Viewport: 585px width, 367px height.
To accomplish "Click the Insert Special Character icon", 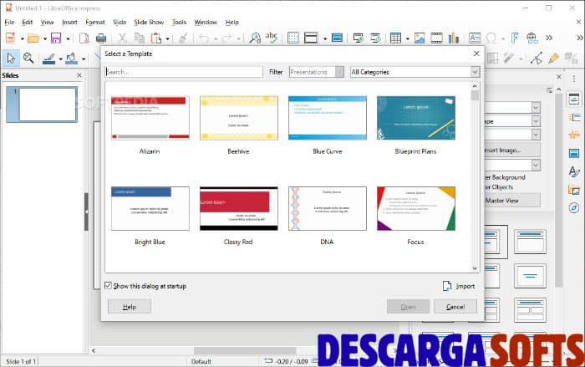I will click(491, 38).
